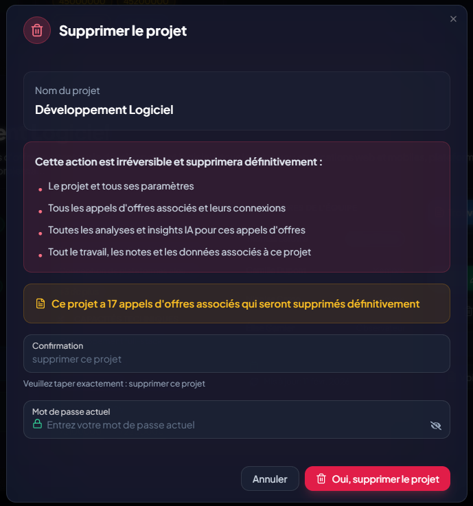Confirm with "Oui, supprimer le projet" button
The height and width of the screenshot is (506, 473).
click(x=377, y=479)
